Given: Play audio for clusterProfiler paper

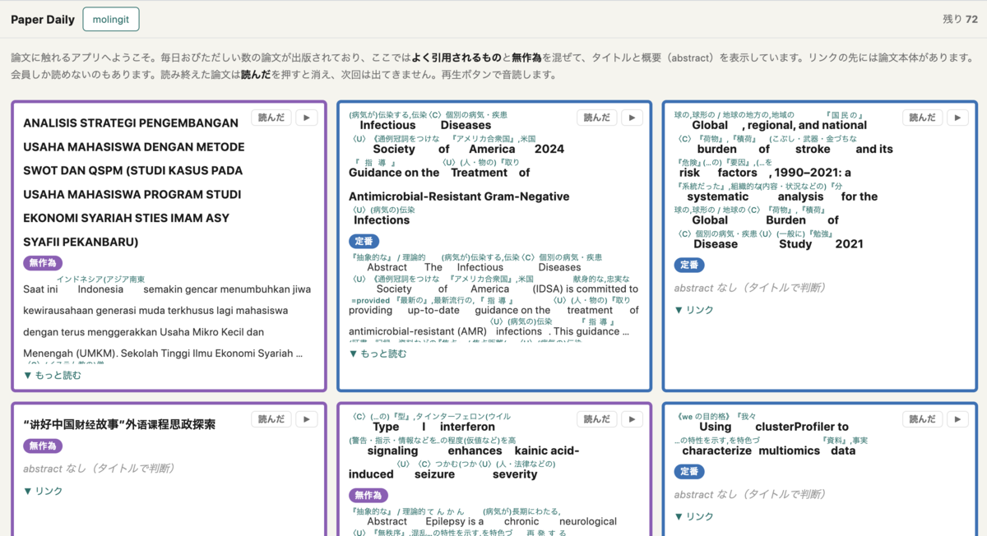Looking at the screenshot, I should coord(957,419).
